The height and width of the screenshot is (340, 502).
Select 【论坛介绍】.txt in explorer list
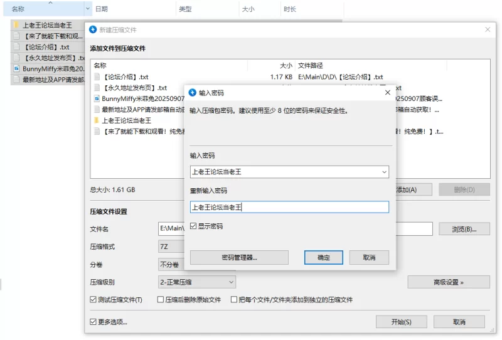point(48,47)
